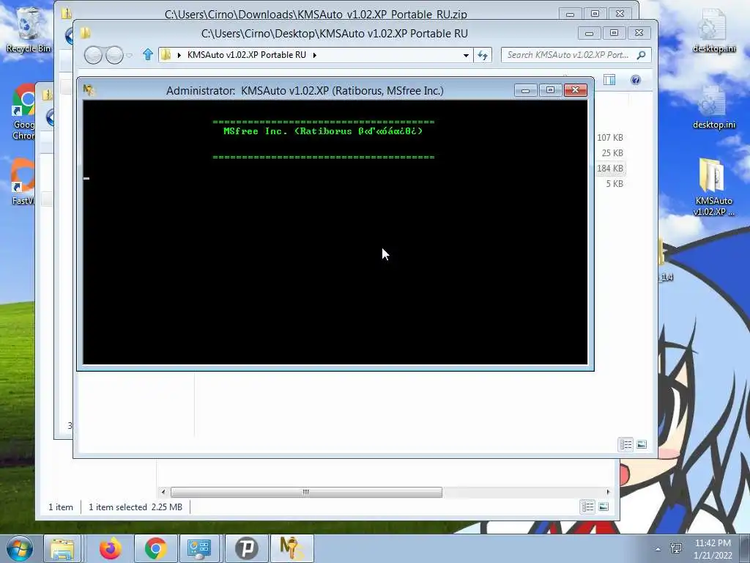
Task: Select the 184 KB file row
Action: (610, 168)
